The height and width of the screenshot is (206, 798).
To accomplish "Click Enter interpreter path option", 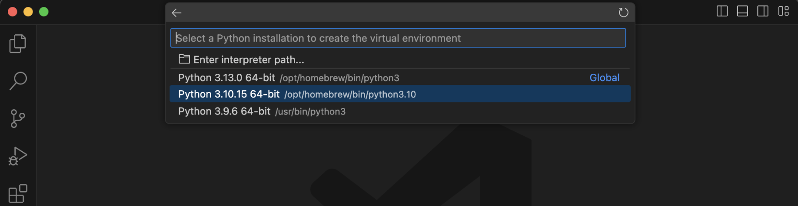I will click(x=249, y=59).
